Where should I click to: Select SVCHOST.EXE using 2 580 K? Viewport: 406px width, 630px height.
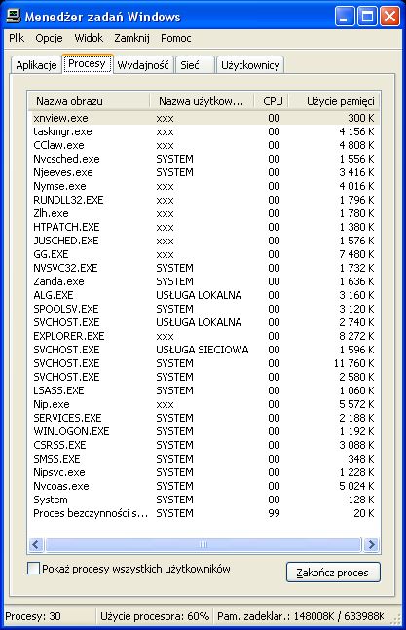203,377
